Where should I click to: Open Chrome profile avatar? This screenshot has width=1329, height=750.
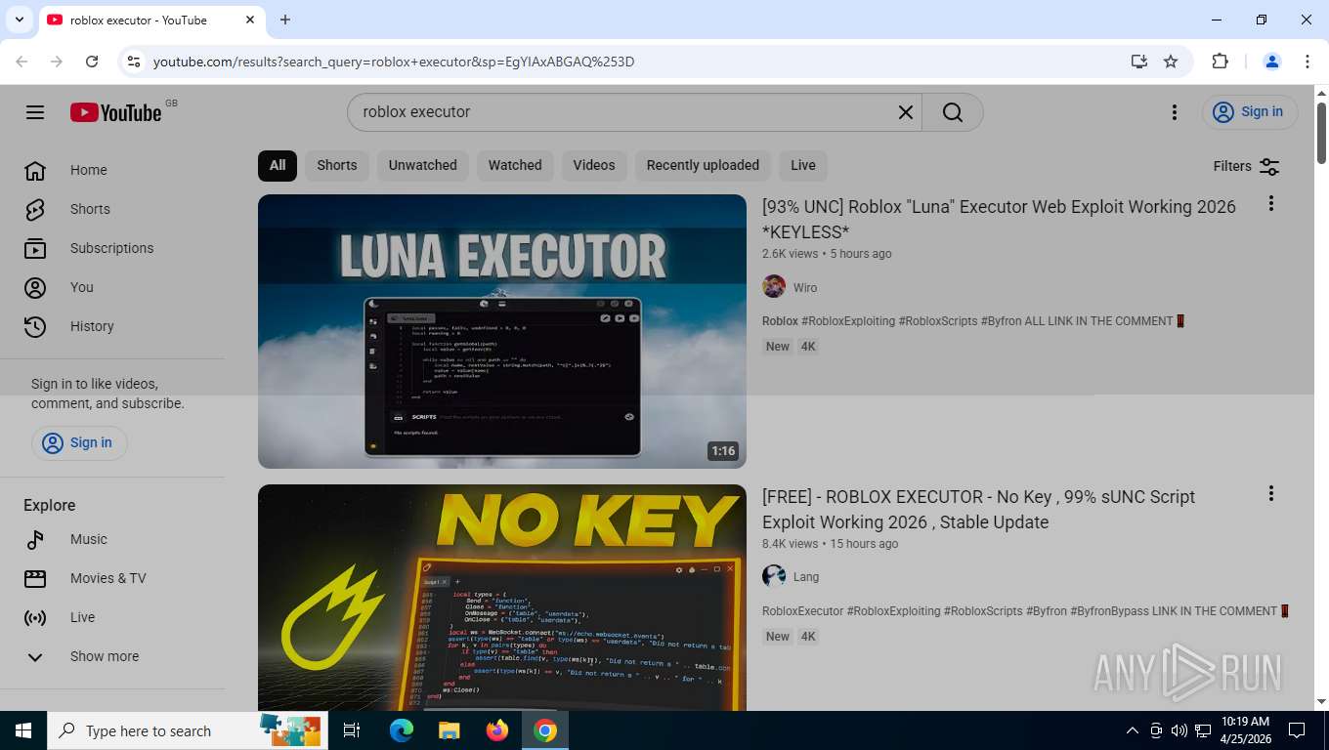(x=1272, y=62)
